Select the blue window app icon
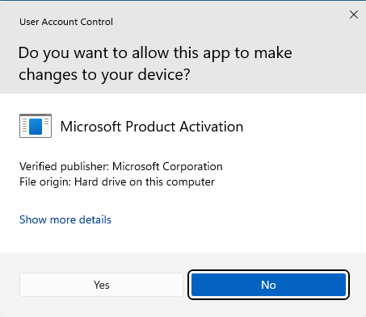 click(36, 126)
